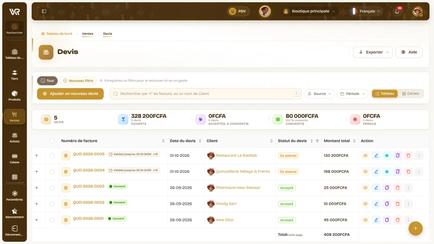
Task: Expand row QUO-2026-0001 with plus
Action: [x=37, y=220]
